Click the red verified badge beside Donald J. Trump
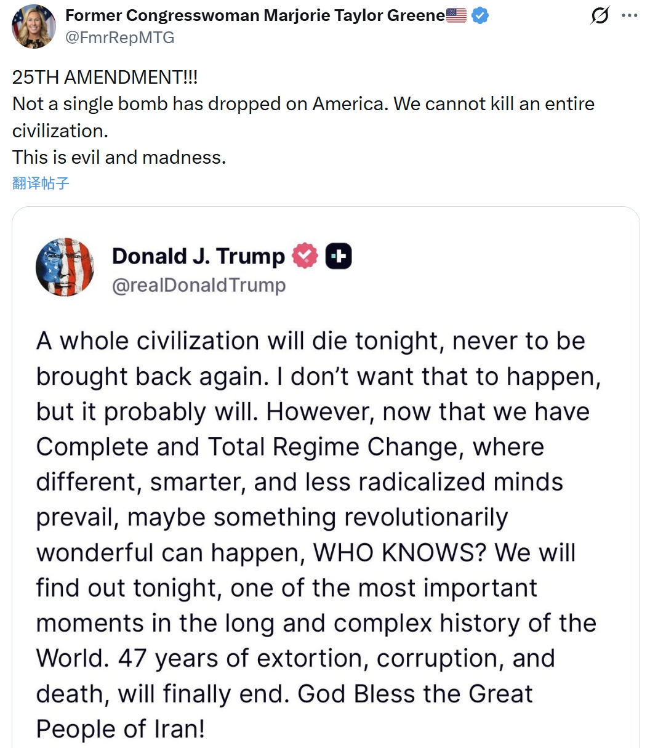The width and height of the screenshot is (658, 748). click(x=305, y=256)
